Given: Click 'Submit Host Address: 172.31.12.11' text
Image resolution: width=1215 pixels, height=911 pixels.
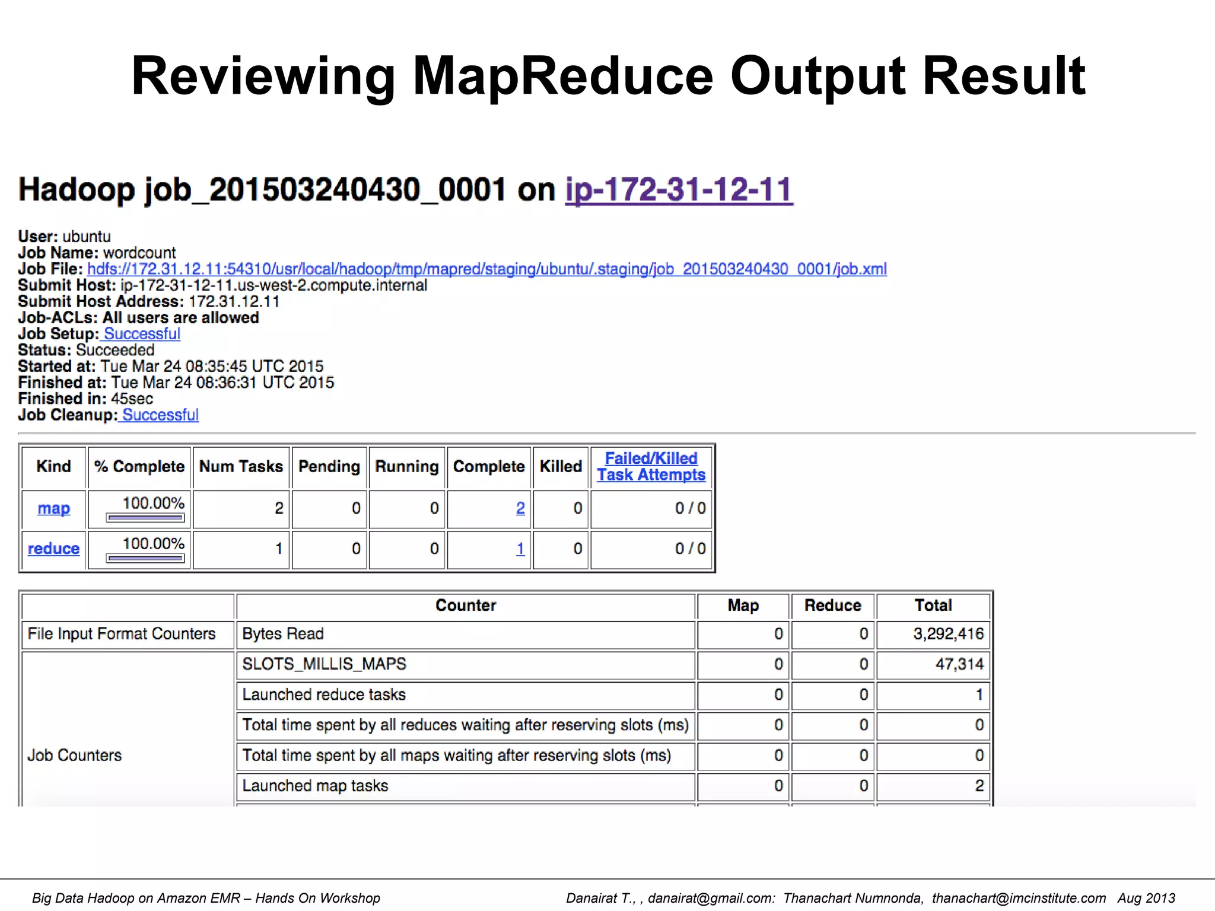Looking at the screenshot, I should point(148,301).
